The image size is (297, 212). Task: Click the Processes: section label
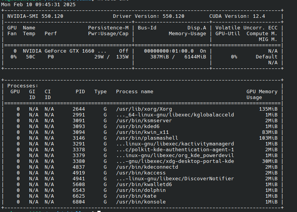pos(23,86)
